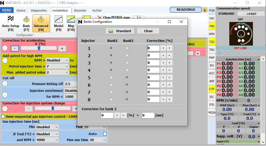
Task: Enable semi-sequential gas injectors control checkbox
Action: pos(3,116)
